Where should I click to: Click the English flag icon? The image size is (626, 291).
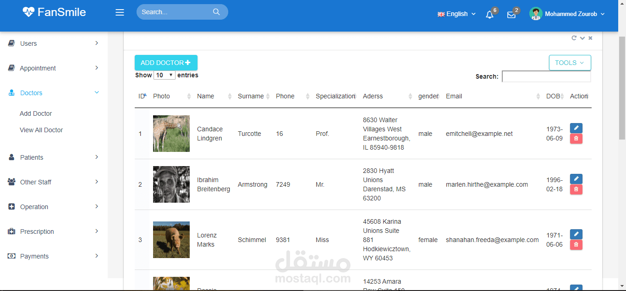pos(441,14)
